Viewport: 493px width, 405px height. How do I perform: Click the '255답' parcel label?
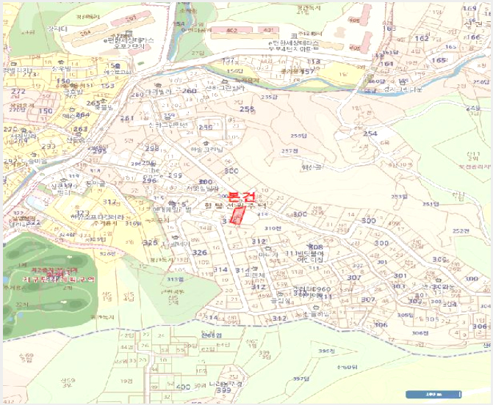coord(298,136)
